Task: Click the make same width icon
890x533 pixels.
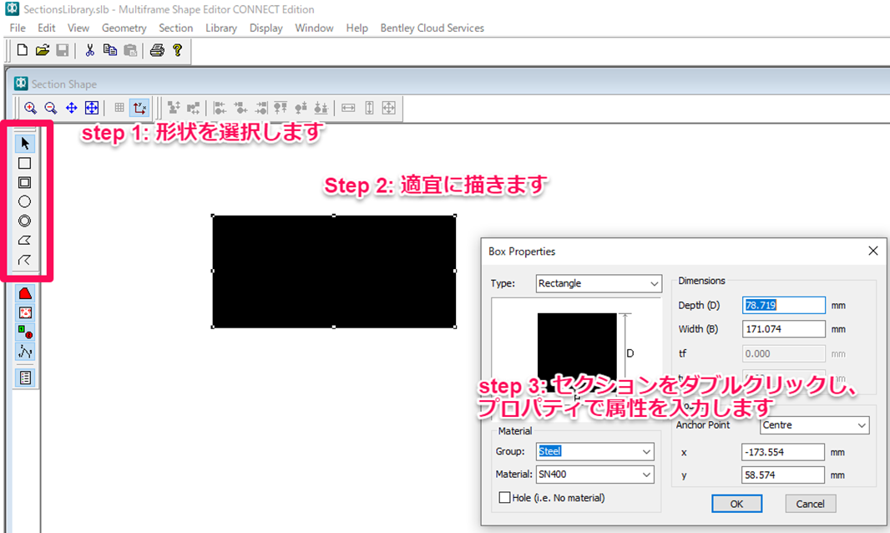Action: 348,108
